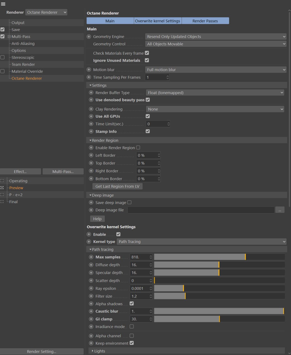Click Left Border keyframe dot
The width and height of the screenshot is (291, 355).
91,155
